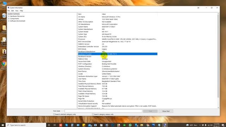Select the BIOS Mode row

[x=118, y=49]
